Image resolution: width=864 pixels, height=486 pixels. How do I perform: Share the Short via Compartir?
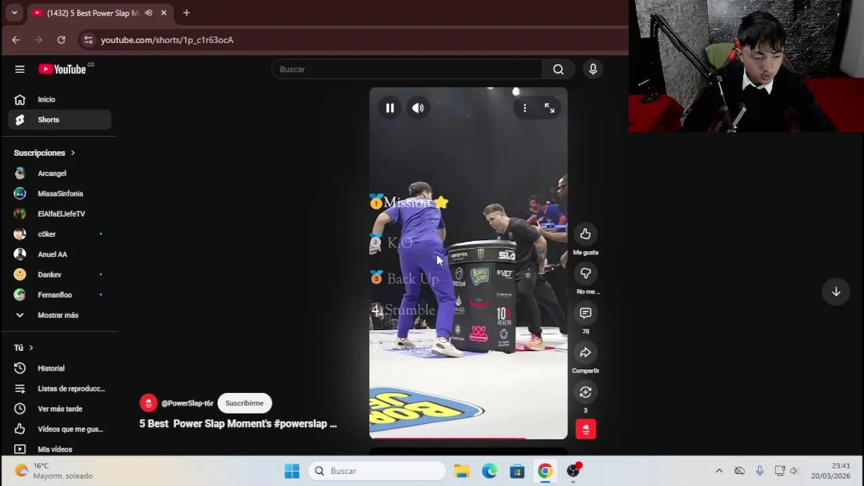coord(585,352)
